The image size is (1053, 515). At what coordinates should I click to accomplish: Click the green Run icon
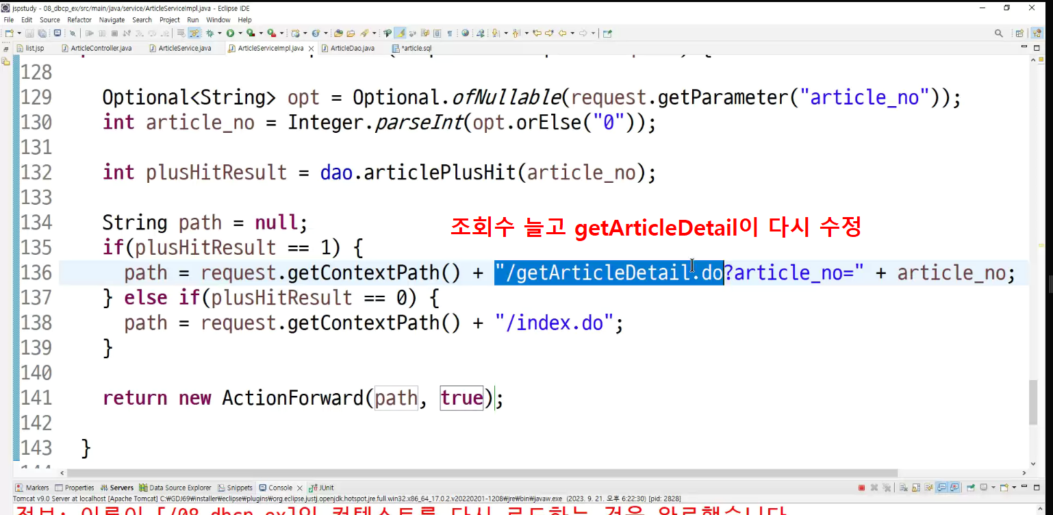click(230, 33)
